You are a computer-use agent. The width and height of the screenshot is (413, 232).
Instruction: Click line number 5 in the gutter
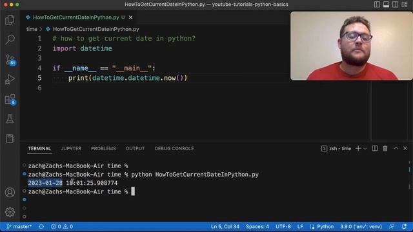pyautogui.click(x=39, y=78)
